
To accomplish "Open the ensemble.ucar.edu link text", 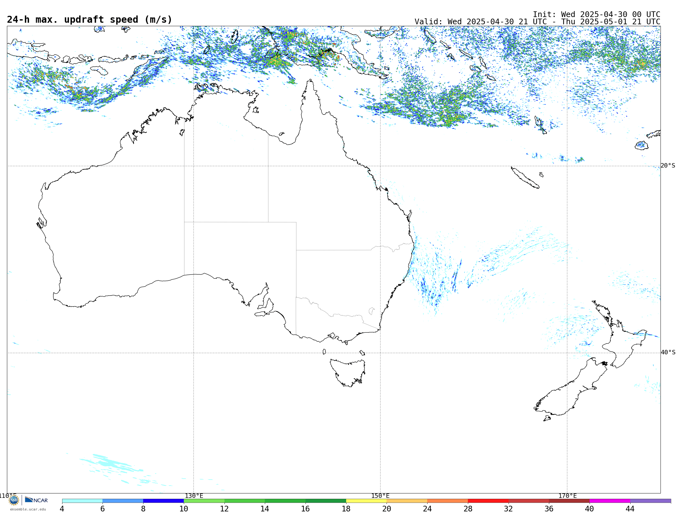I will [28, 509].
